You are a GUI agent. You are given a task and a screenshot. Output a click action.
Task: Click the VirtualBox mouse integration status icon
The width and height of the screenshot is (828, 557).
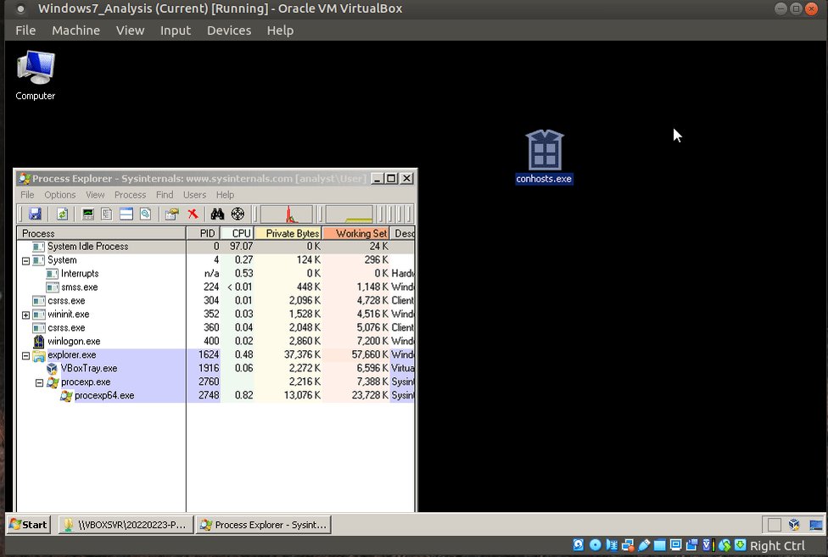[x=724, y=545]
